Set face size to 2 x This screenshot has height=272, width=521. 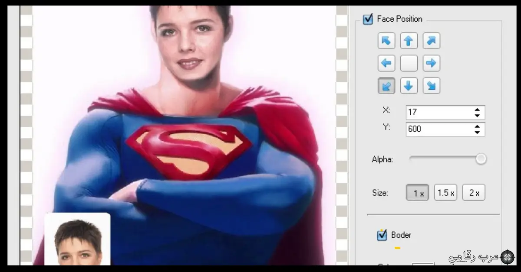[474, 193]
